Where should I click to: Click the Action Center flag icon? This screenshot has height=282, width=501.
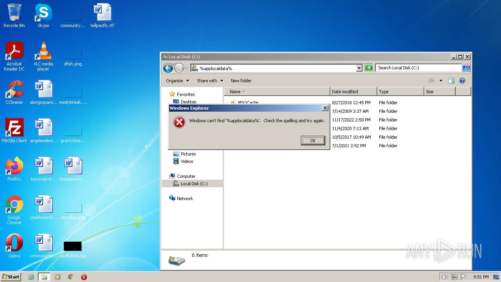(464, 277)
